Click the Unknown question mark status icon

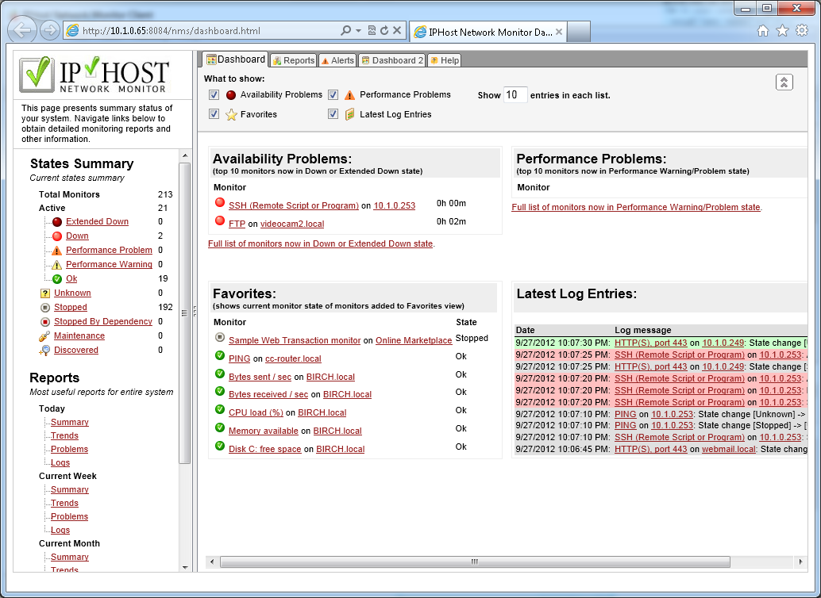click(45, 293)
